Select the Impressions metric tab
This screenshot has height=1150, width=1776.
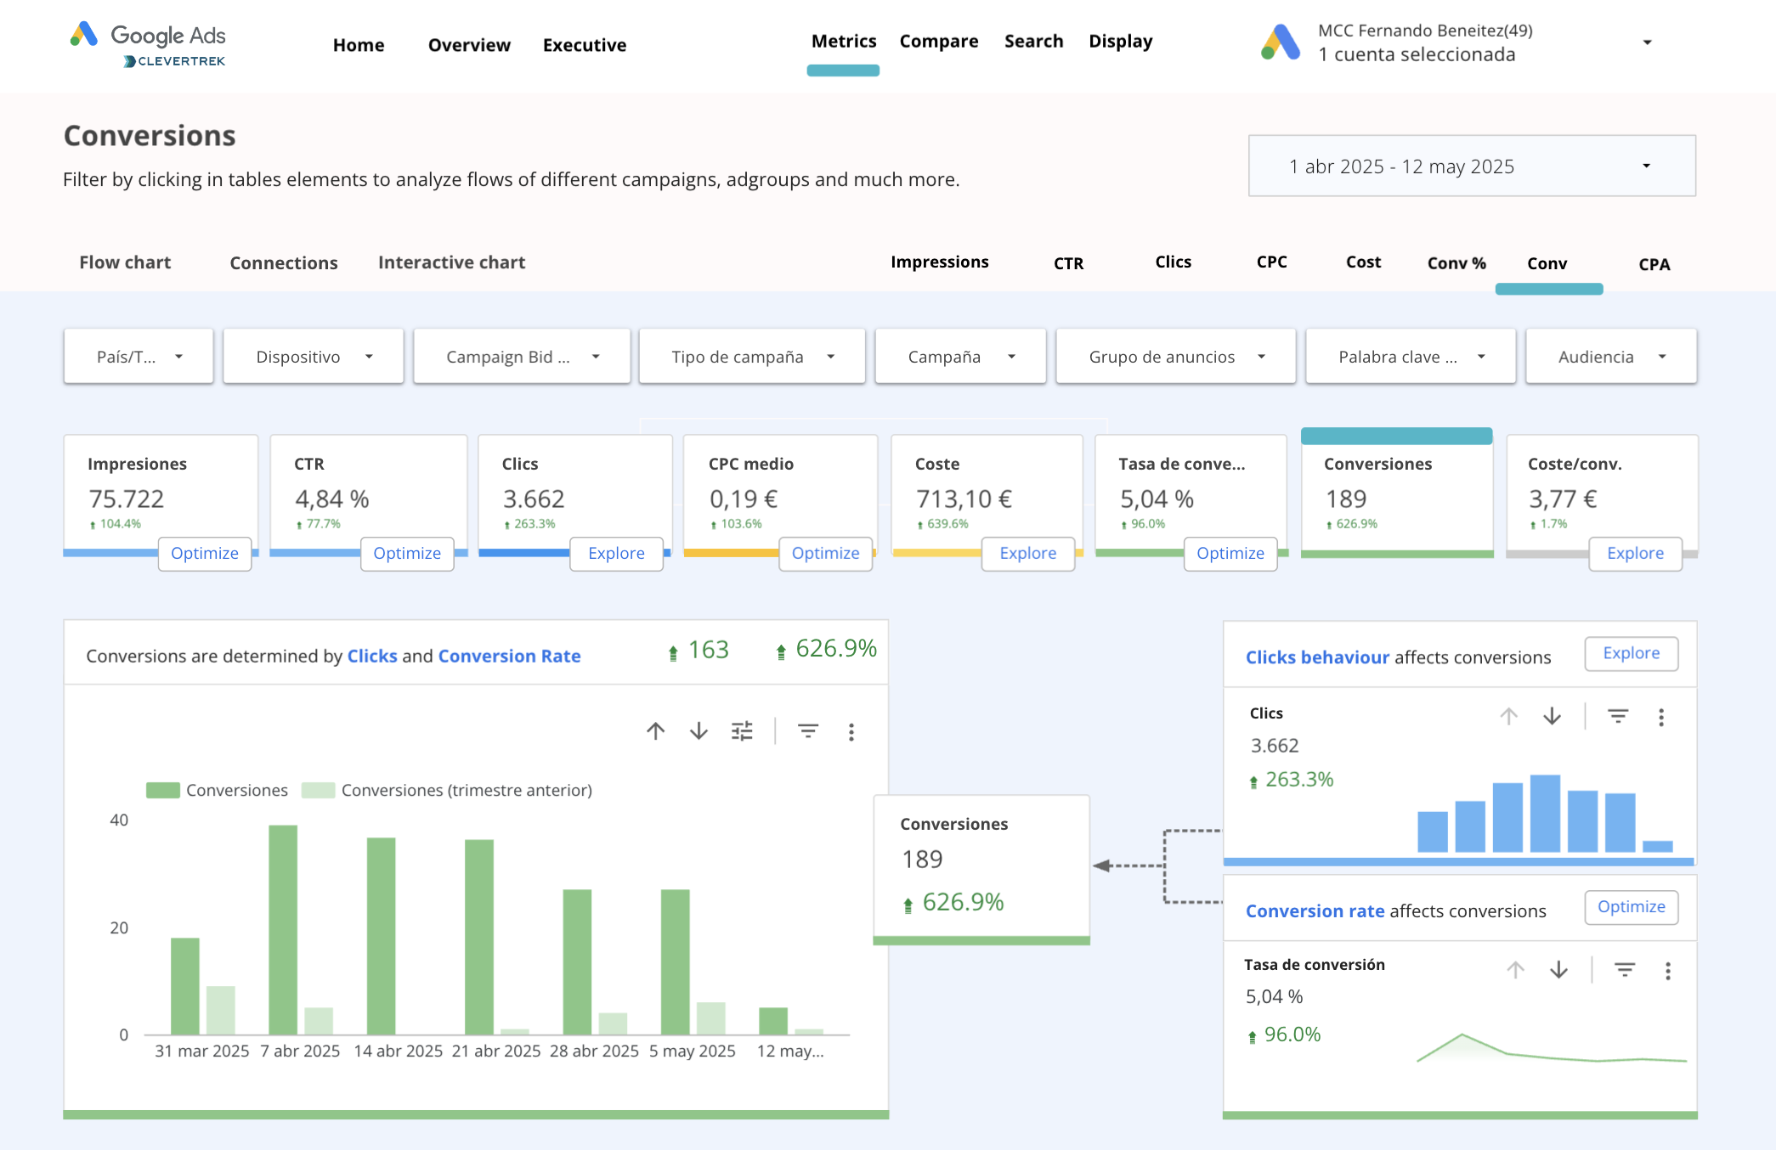tap(940, 262)
